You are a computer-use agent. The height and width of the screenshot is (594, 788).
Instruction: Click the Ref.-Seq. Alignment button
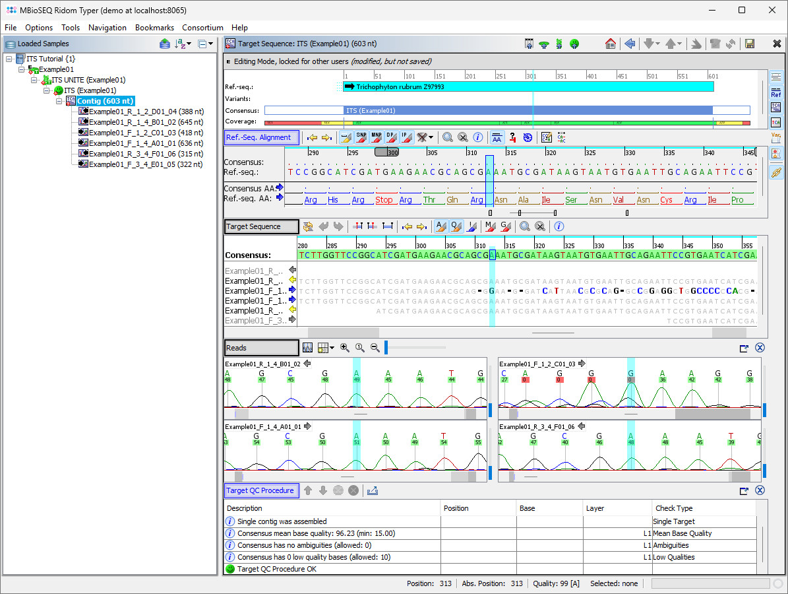[x=261, y=137]
